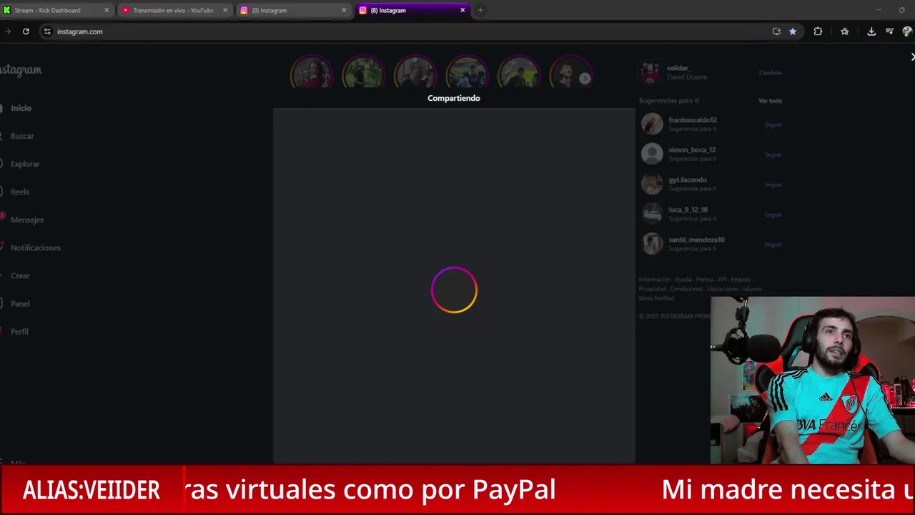The image size is (915, 515).
Task: Open gyt.facundo's profile picture
Action: point(652,184)
